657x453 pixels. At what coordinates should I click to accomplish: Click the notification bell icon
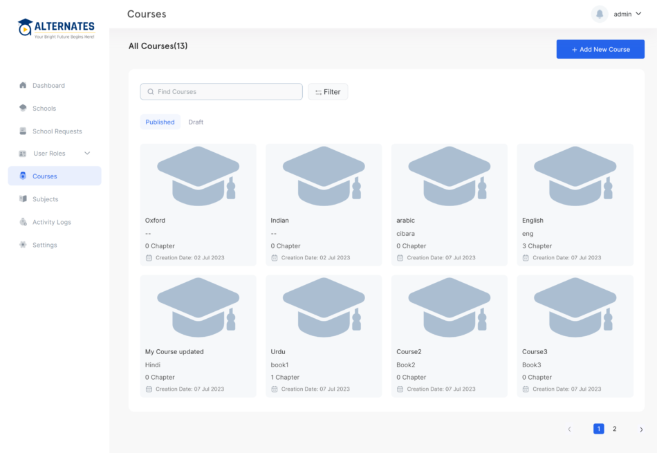pos(600,14)
